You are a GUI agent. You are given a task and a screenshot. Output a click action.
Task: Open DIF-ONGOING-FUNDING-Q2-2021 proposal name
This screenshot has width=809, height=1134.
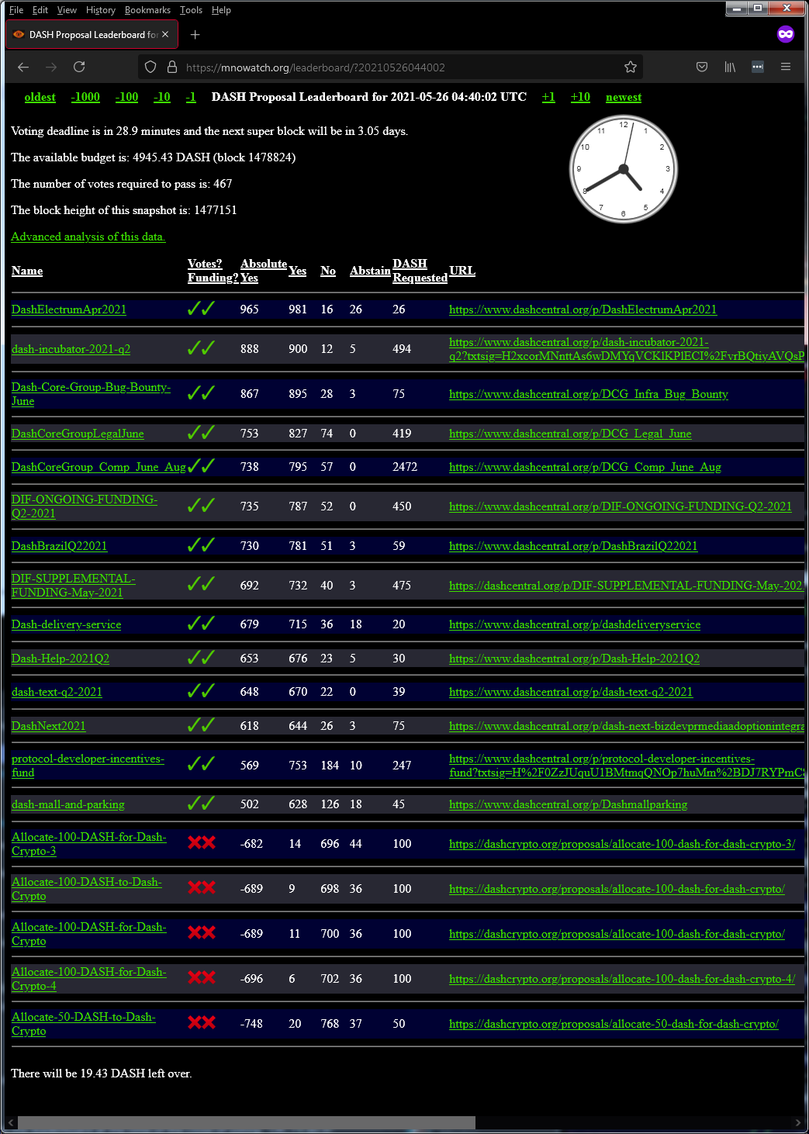tap(85, 506)
